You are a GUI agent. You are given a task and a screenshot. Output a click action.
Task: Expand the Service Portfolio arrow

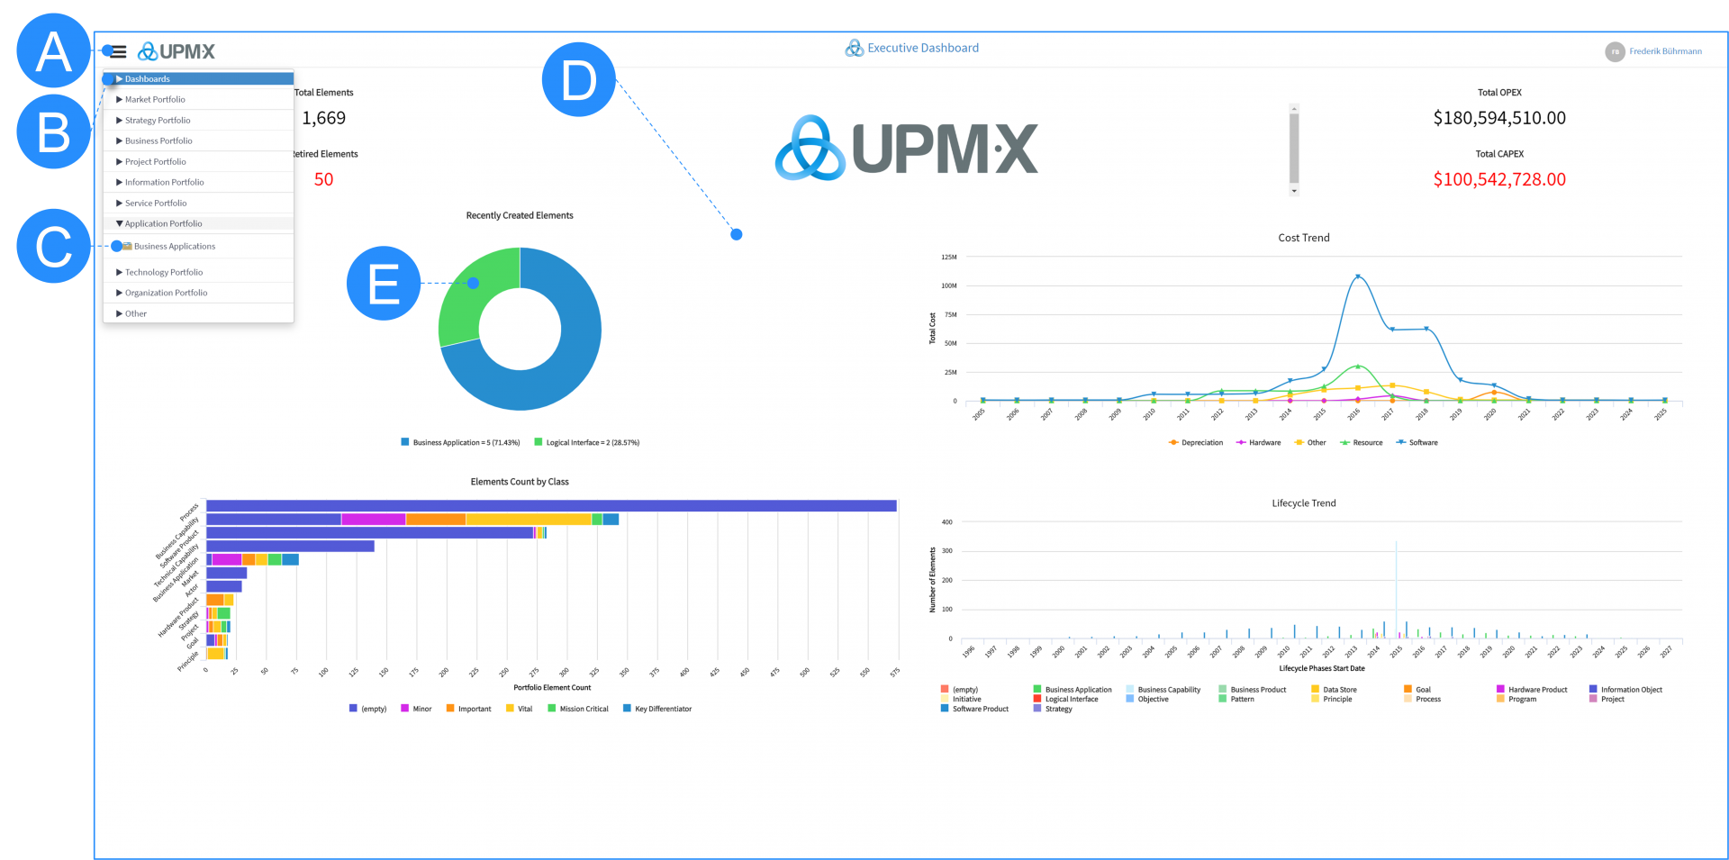click(119, 204)
